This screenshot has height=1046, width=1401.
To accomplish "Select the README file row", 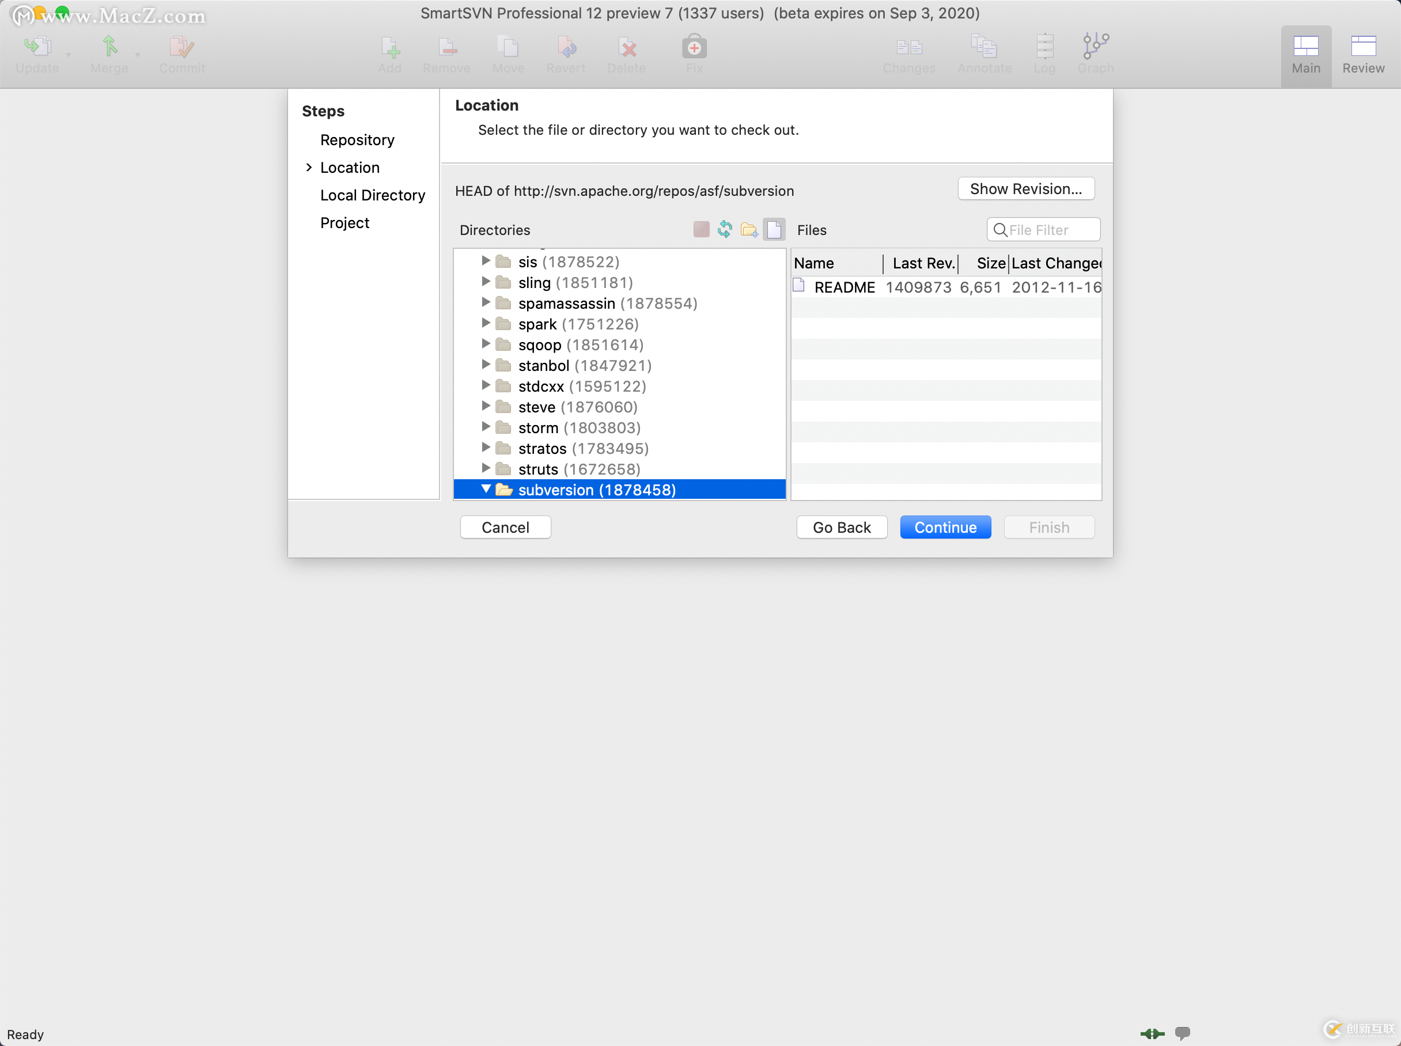I will click(x=946, y=287).
